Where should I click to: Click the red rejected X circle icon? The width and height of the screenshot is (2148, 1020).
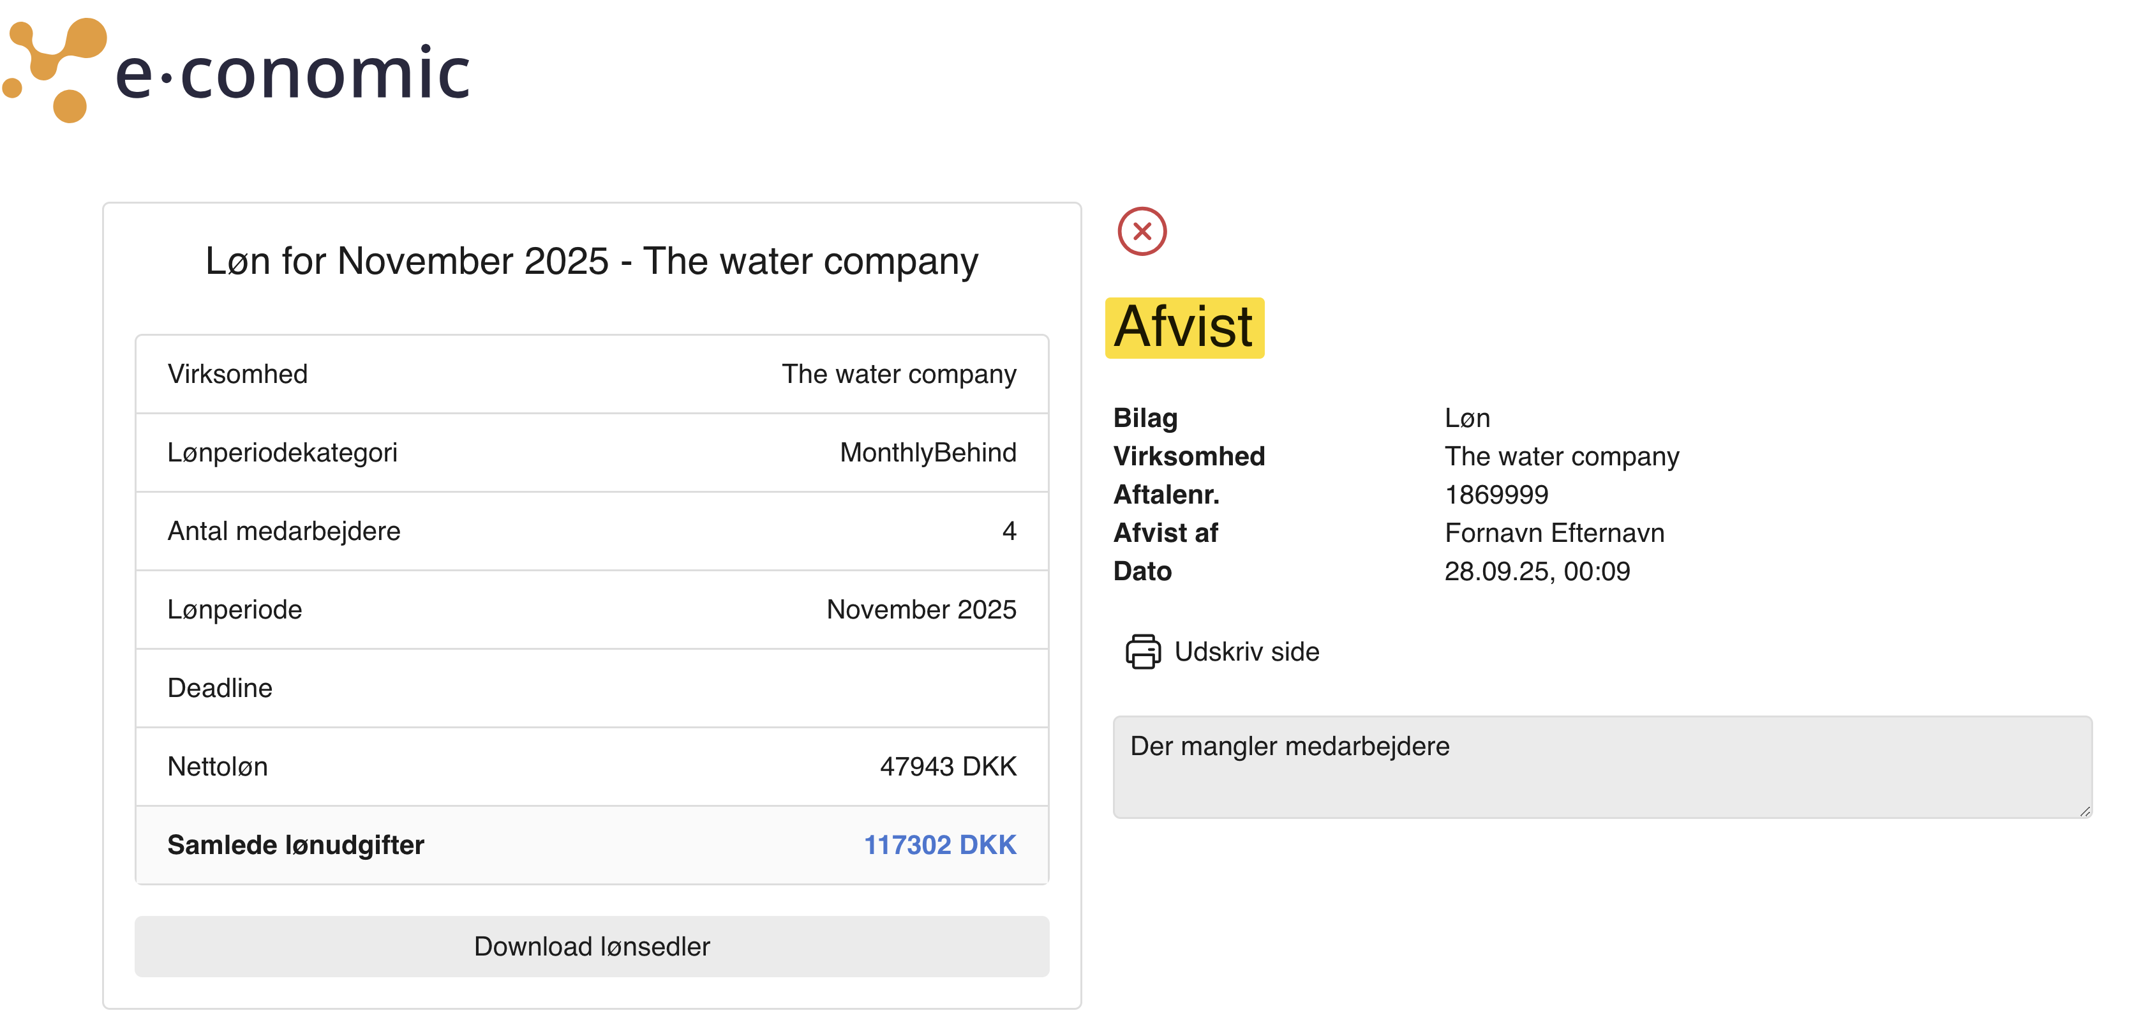[1142, 231]
